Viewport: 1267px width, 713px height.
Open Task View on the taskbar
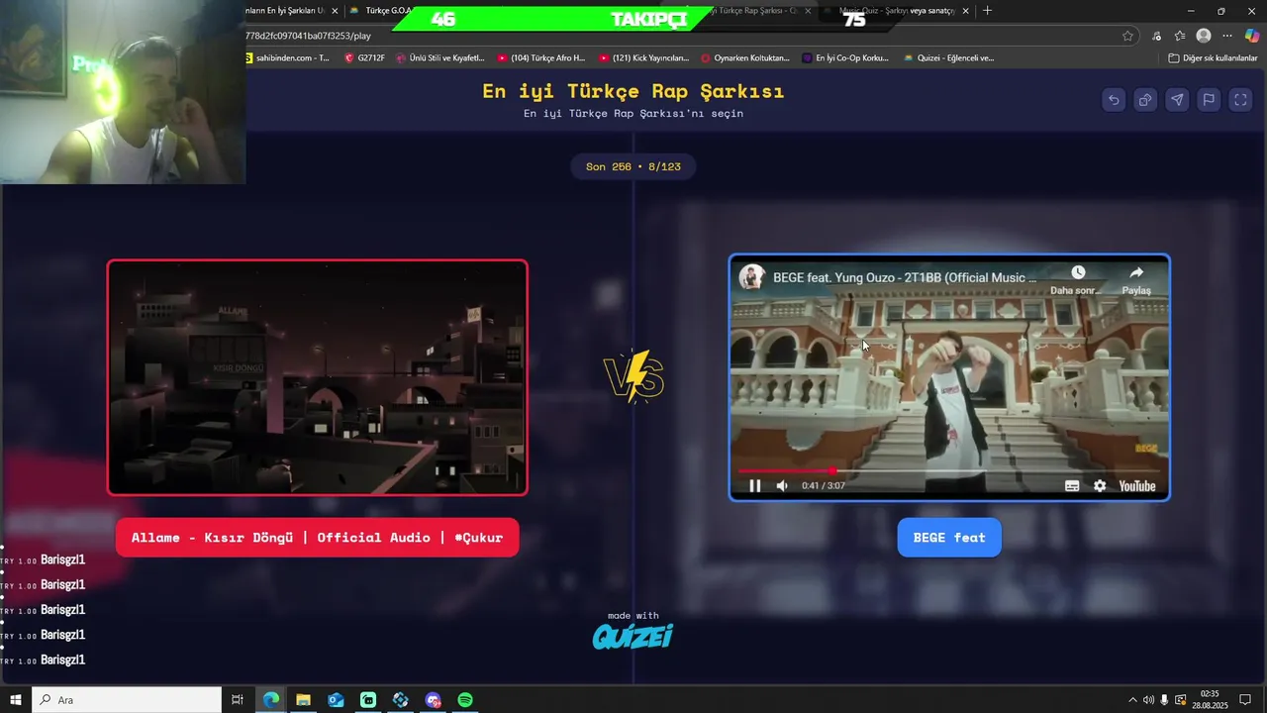click(x=238, y=700)
